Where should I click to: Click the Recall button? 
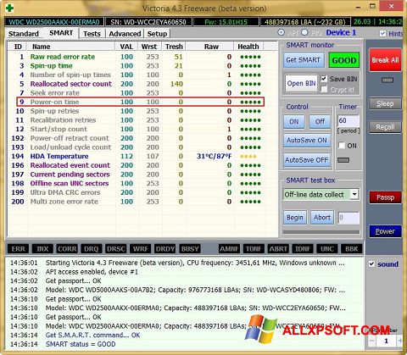point(385,127)
